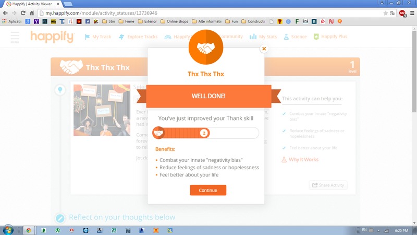
Task: Open the Windows Start button
Action: (x=8, y=230)
